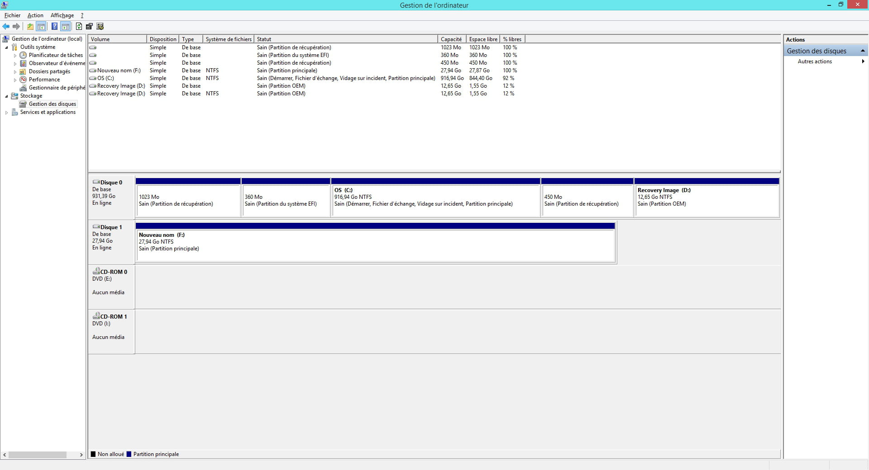Go up one level with folder icon
869x470 pixels.
(x=30, y=26)
